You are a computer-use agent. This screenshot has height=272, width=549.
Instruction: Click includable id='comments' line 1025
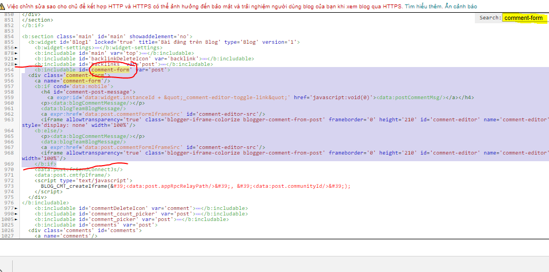click(x=96, y=225)
